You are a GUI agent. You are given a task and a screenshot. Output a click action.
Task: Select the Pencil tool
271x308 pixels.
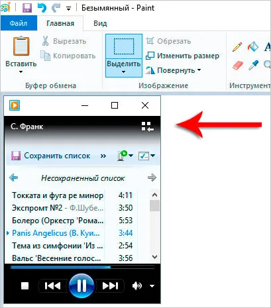click(x=237, y=47)
